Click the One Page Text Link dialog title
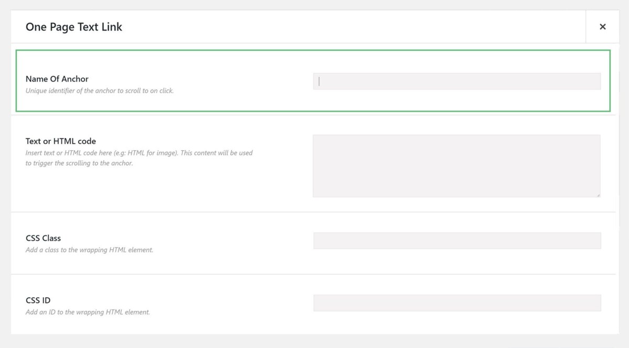629x348 pixels. [74, 27]
